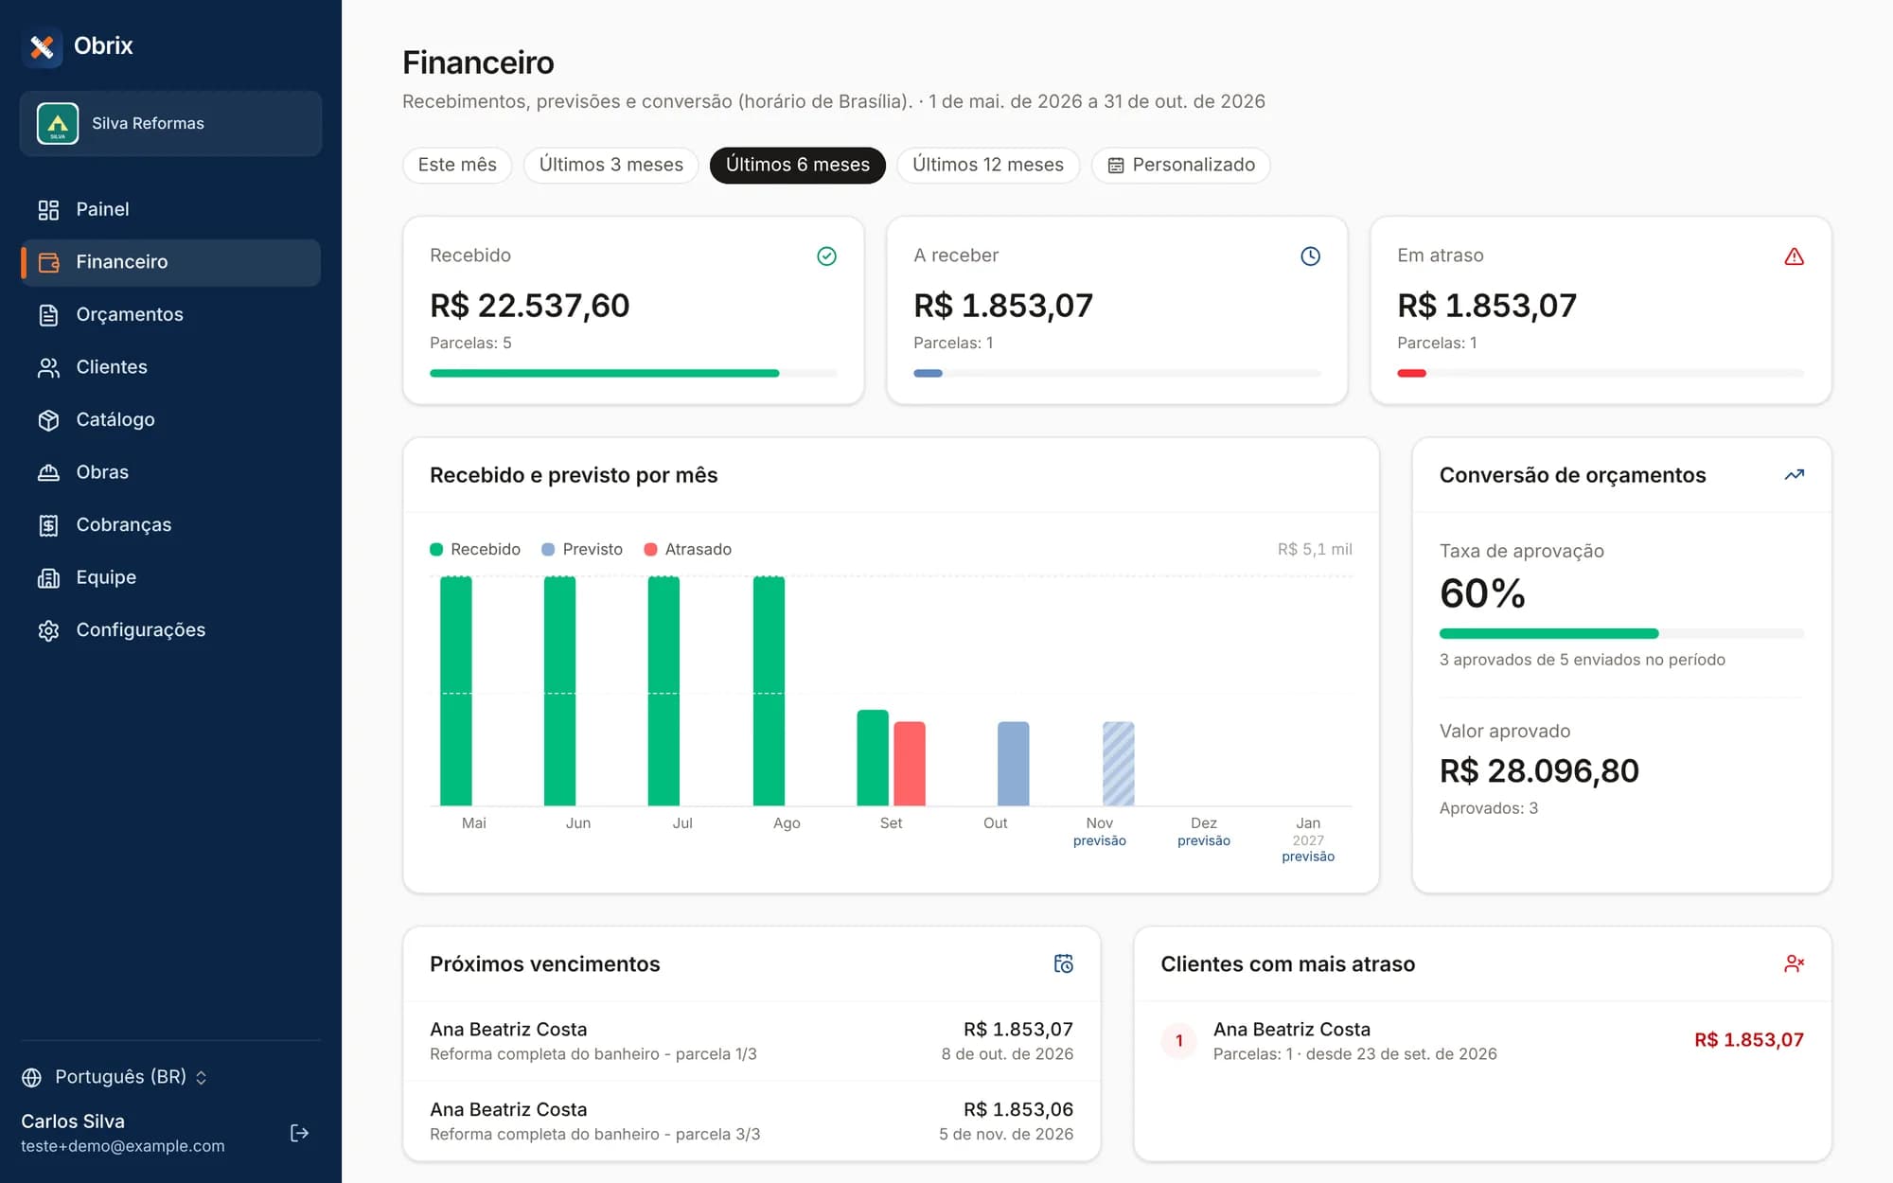1893x1183 pixels.
Task: Open Ana Beatriz Costa overdue client row
Action: pos(1482,1041)
